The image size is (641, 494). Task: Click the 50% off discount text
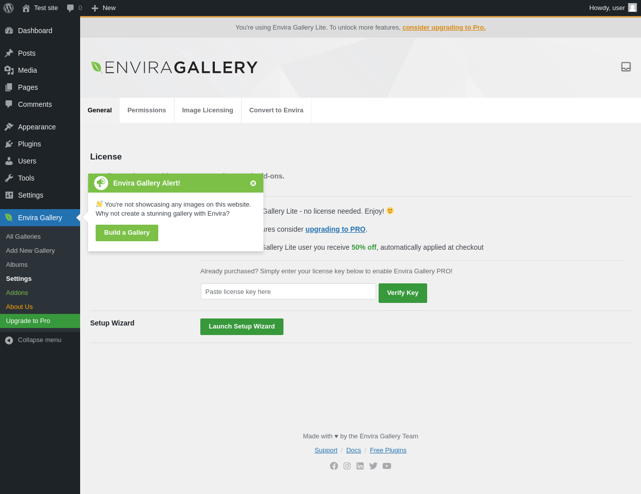coord(364,247)
